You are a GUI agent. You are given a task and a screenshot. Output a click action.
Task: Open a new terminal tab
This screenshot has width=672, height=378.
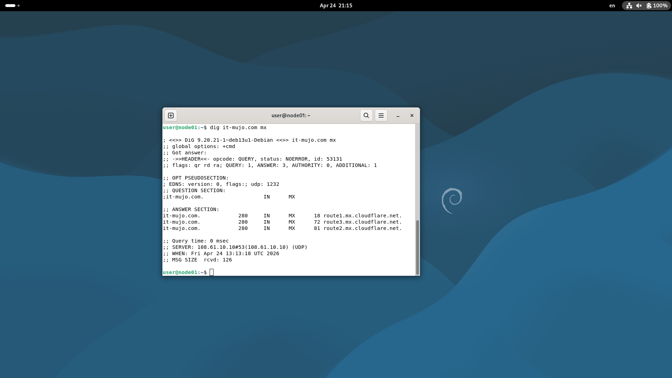click(x=171, y=115)
